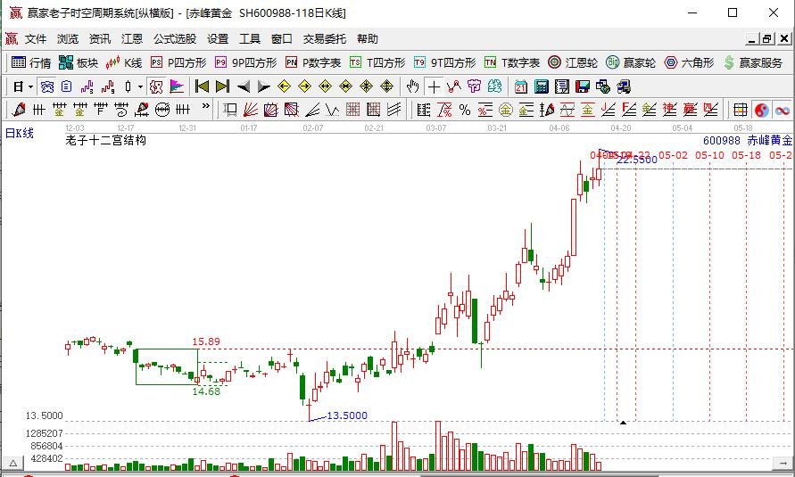
Task: Click the floppy disk save icon
Action: pyautogui.click(x=582, y=87)
